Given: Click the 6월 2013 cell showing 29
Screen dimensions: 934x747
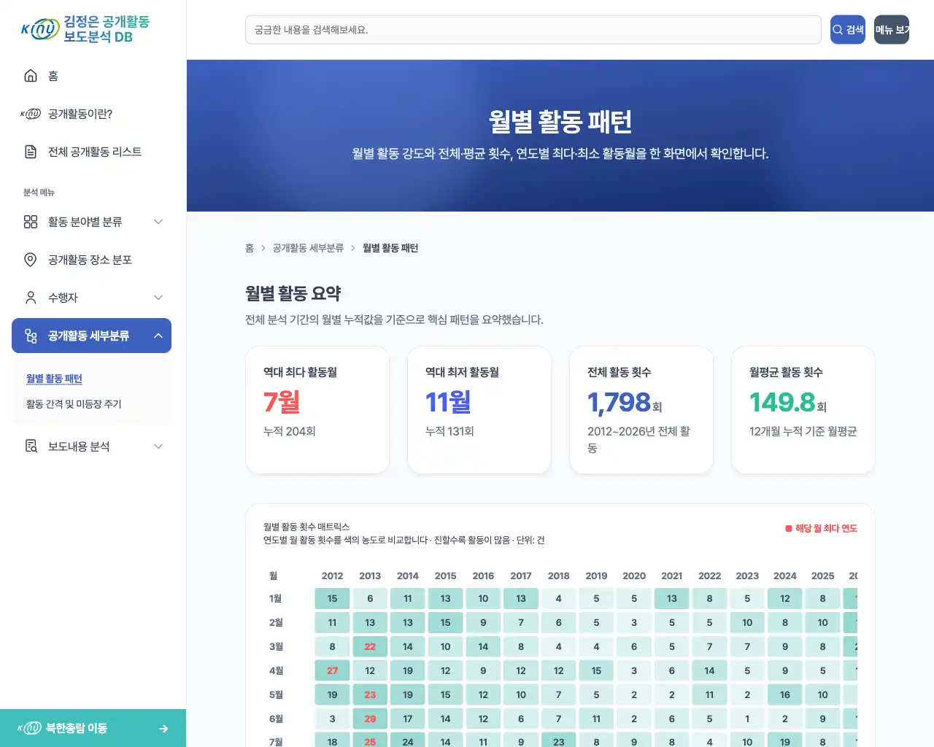Looking at the screenshot, I should 370,719.
